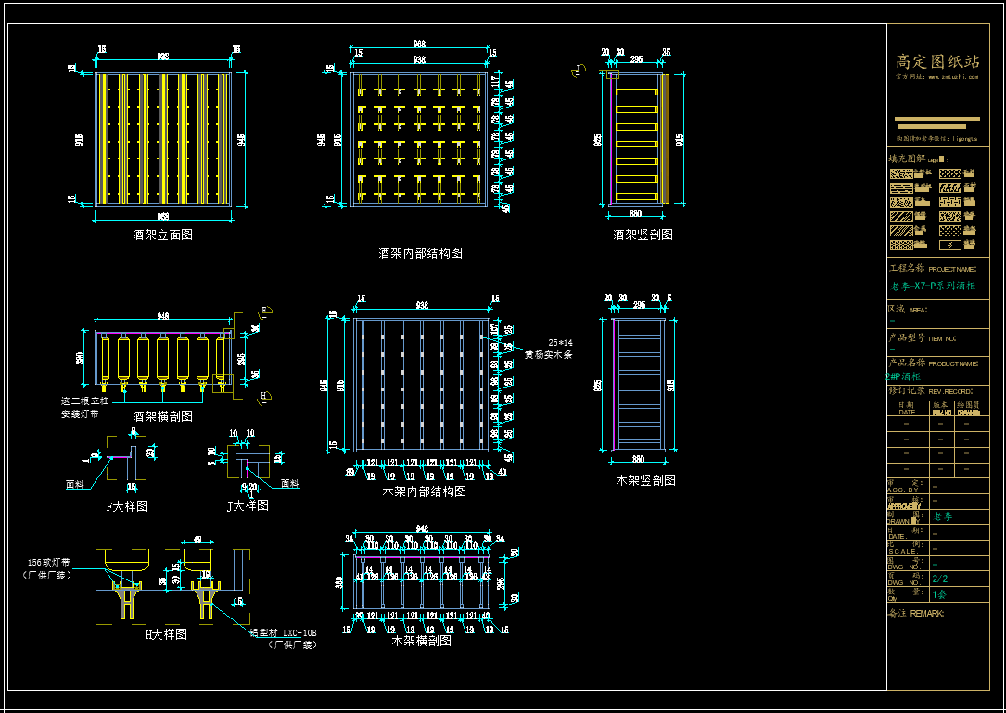The image size is (1006, 713).
Task: Click the 木架竖剖图 title text
Action: click(x=646, y=480)
